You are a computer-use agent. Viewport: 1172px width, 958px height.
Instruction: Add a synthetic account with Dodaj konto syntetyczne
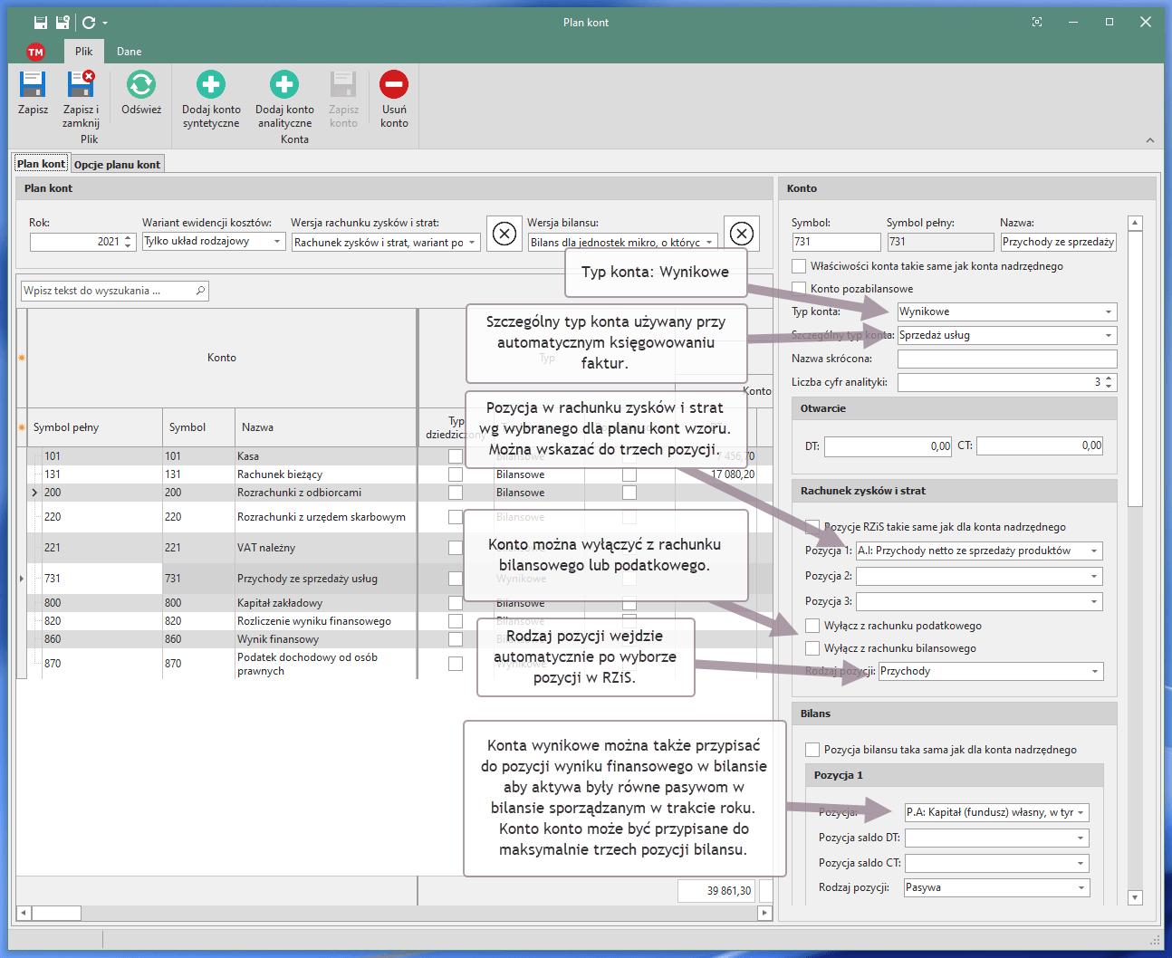click(x=211, y=85)
